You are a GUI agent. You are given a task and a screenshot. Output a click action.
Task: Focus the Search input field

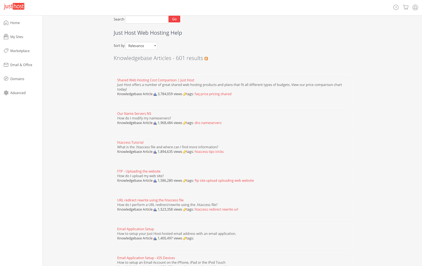(147, 19)
